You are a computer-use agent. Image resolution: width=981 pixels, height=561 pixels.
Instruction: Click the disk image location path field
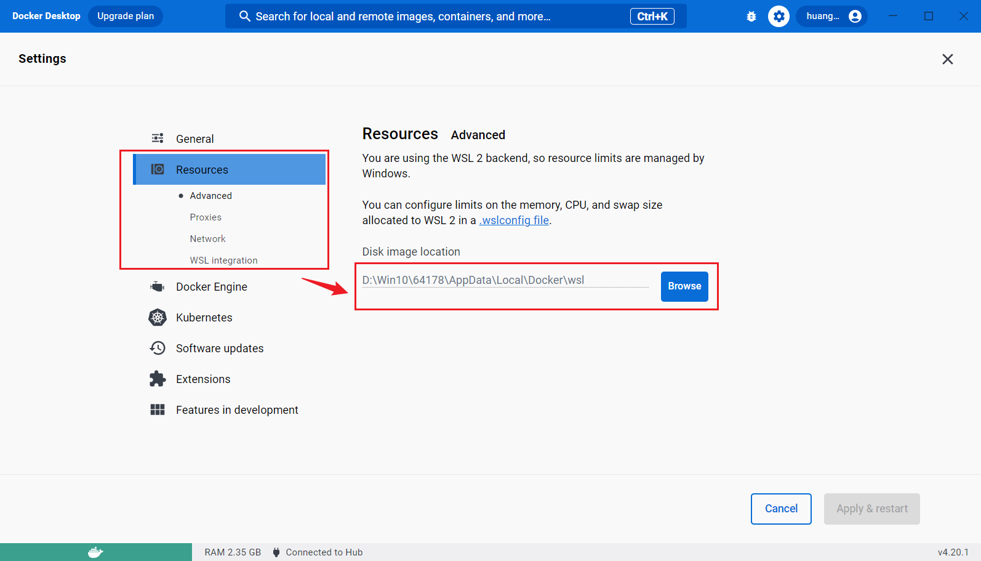click(505, 280)
